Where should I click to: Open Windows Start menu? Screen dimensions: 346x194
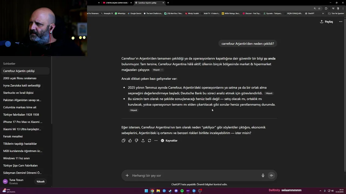coord(146,191)
